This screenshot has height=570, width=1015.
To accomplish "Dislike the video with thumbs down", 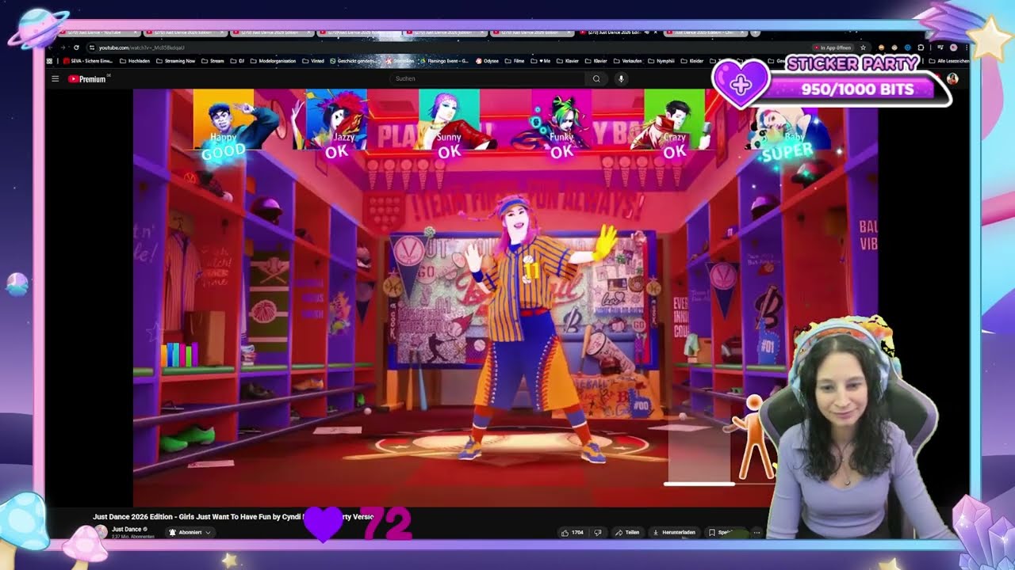I will [x=598, y=532].
